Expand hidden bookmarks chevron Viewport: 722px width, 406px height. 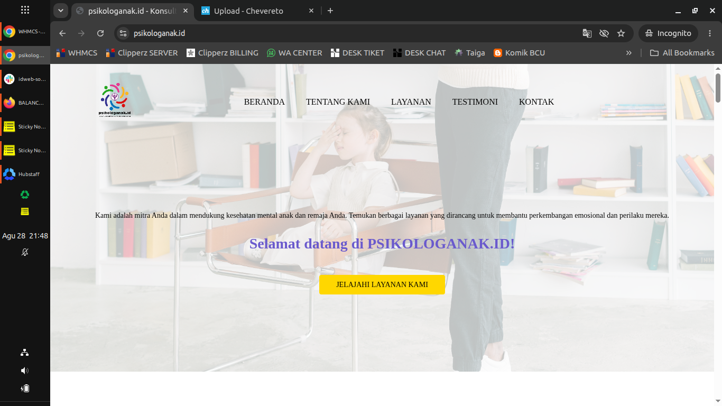pyautogui.click(x=628, y=53)
